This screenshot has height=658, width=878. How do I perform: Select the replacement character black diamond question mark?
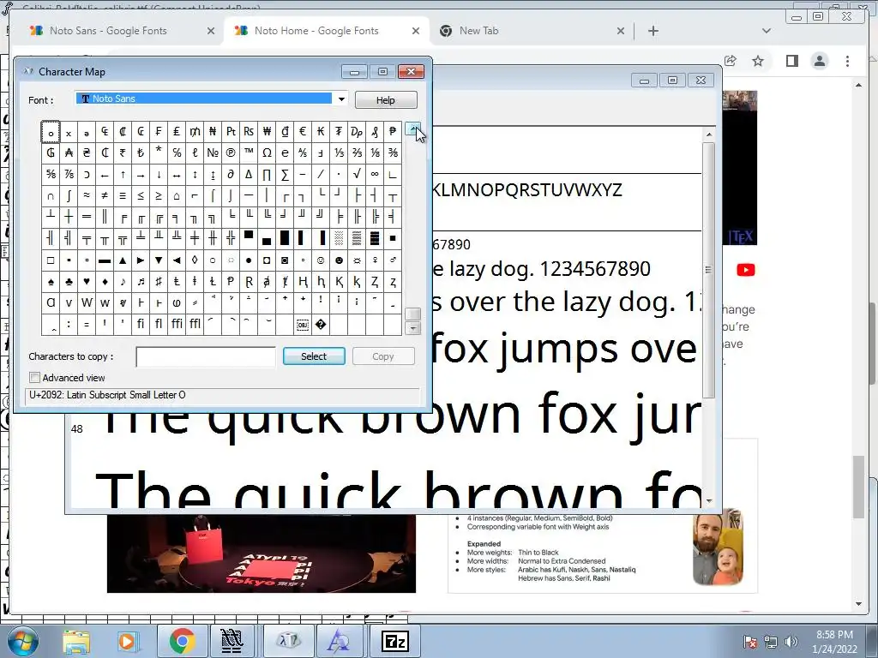click(321, 325)
